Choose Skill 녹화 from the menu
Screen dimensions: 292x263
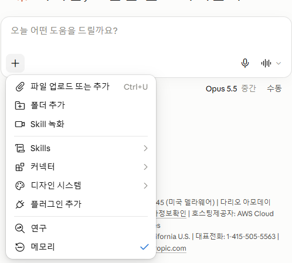81,124
